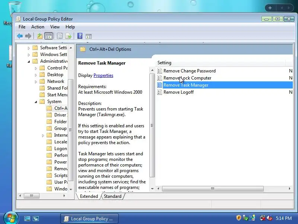This screenshot has width=298, height=224.
Task: Select Remove Lock Computer setting
Action: pyautogui.click(x=187, y=78)
